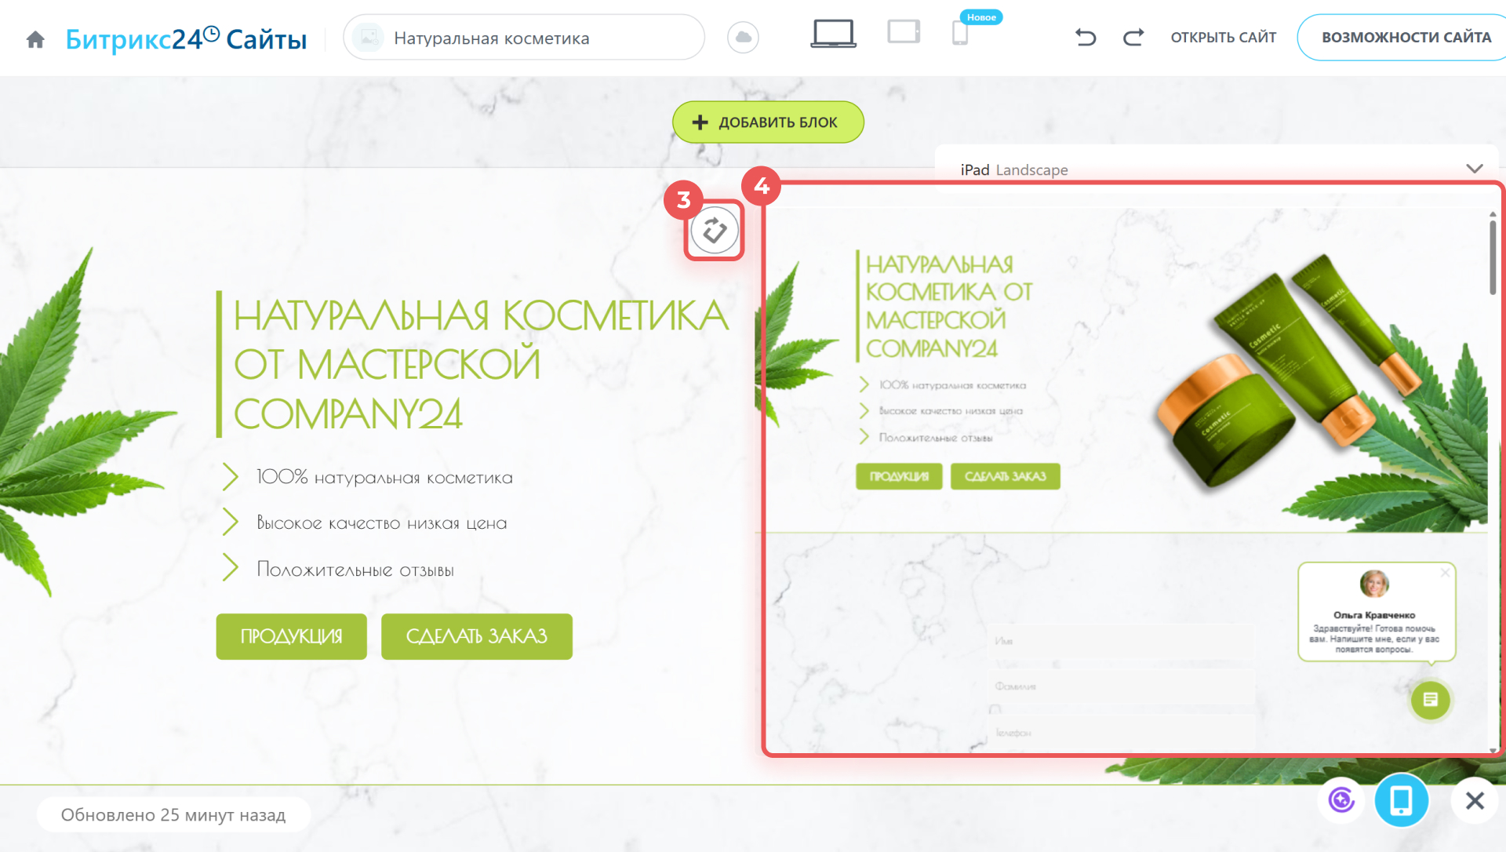Select the main heading НАТУРАЛЬНАЯ КОСМЕТИКА text
Image resolution: width=1506 pixels, height=852 pixels.
481,364
